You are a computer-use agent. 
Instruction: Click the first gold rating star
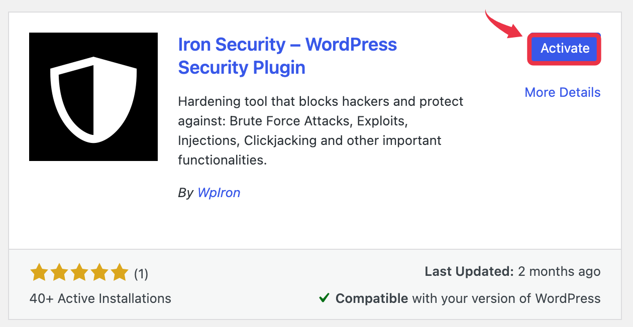click(39, 273)
